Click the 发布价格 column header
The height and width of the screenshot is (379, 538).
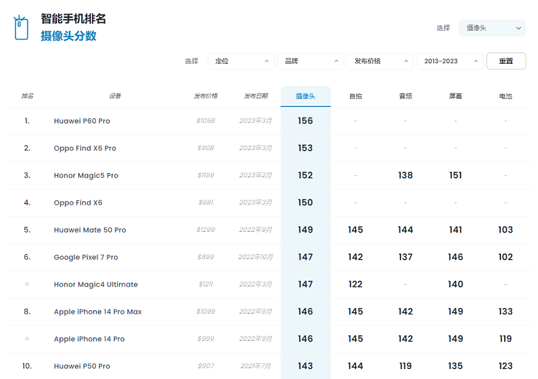click(206, 96)
